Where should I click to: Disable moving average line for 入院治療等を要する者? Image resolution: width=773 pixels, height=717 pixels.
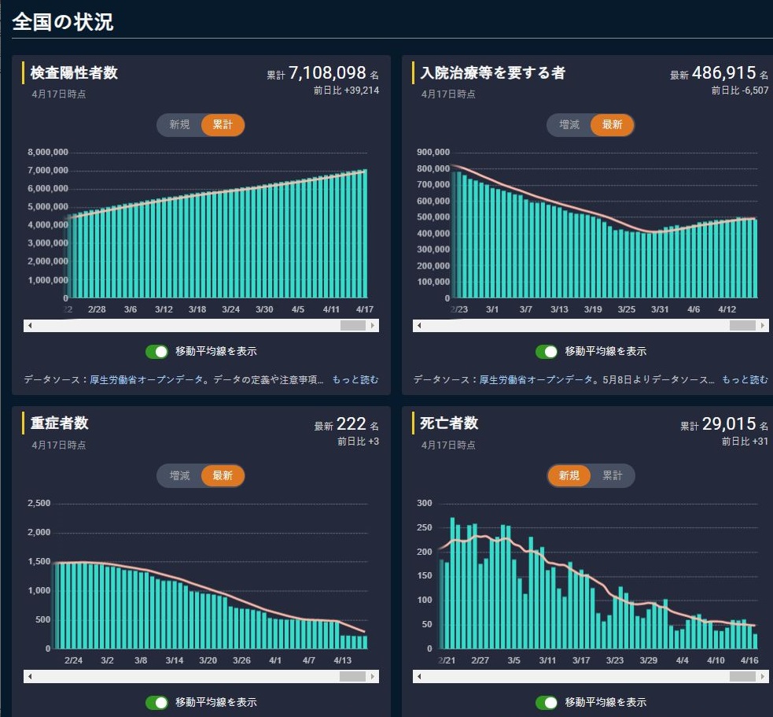548,351
